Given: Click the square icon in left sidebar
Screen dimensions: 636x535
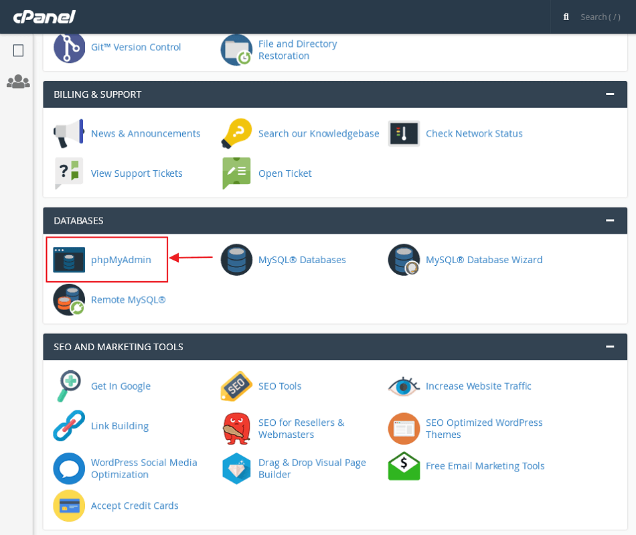Looking at the screenshot, I should coord(18,51).
